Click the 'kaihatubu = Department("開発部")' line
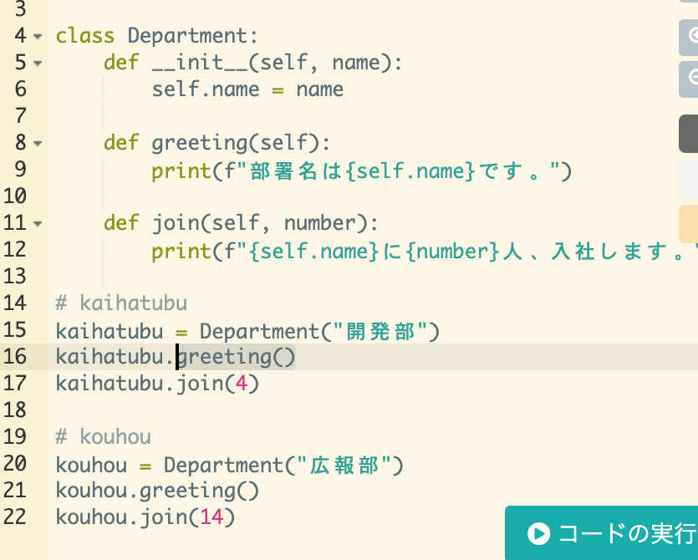The width and height of the screenshot is (698, 560). [247, 331]
